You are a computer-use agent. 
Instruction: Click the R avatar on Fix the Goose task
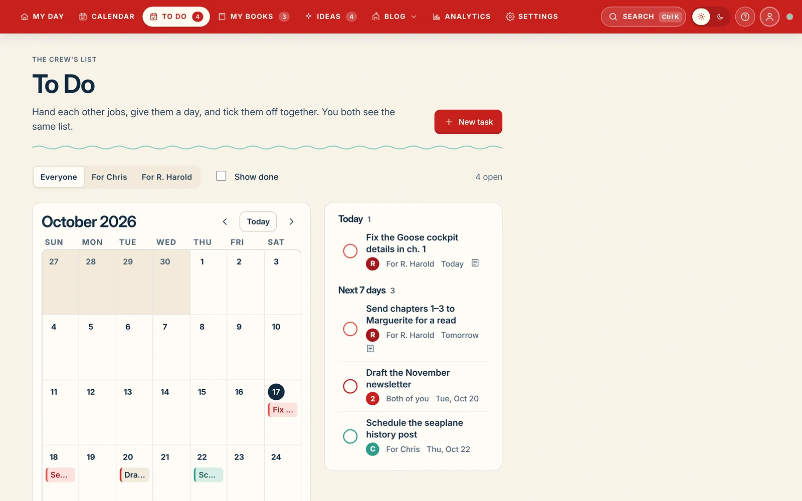coord(372,264)
